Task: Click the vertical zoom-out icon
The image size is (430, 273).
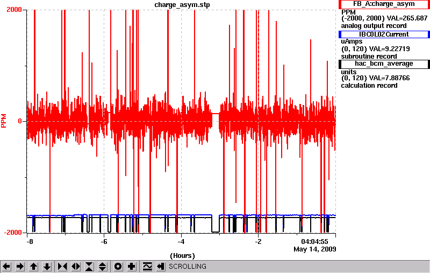Action: point(103,267)
